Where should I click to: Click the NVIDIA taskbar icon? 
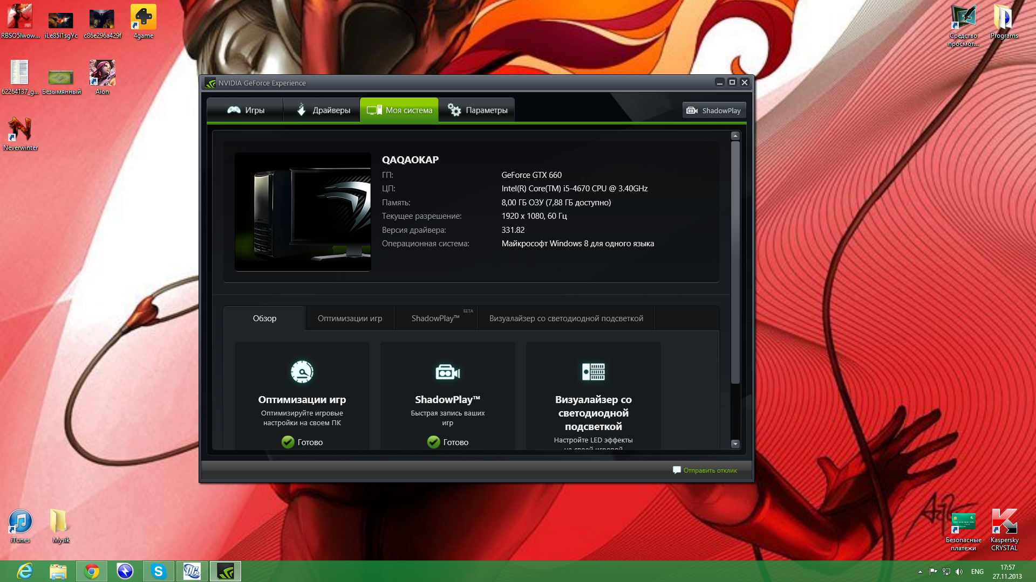225,571
